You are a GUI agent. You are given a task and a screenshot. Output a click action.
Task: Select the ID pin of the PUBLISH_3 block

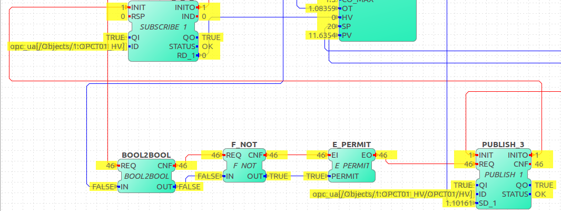coord(483,194)
